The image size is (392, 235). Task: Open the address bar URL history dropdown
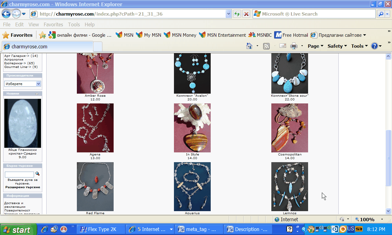[x=228, y=14]
